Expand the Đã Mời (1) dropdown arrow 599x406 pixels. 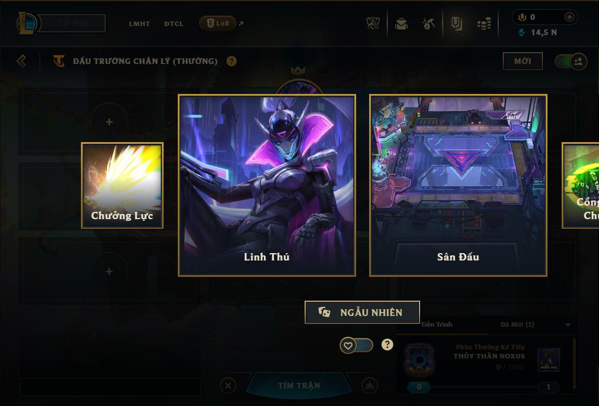568,324
